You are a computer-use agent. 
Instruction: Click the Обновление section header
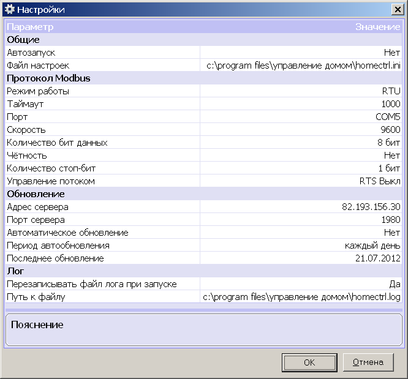36,194
